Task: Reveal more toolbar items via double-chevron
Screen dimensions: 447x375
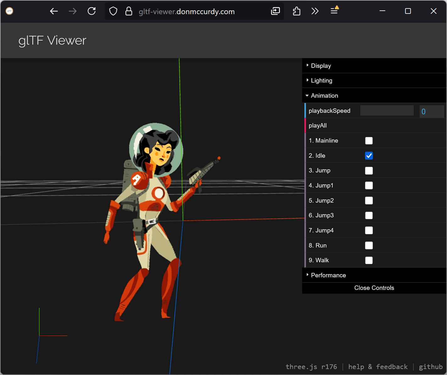Action: point(315,11)
